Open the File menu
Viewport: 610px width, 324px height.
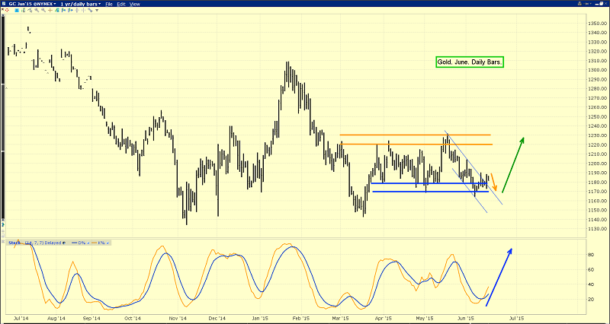point(110,5)
